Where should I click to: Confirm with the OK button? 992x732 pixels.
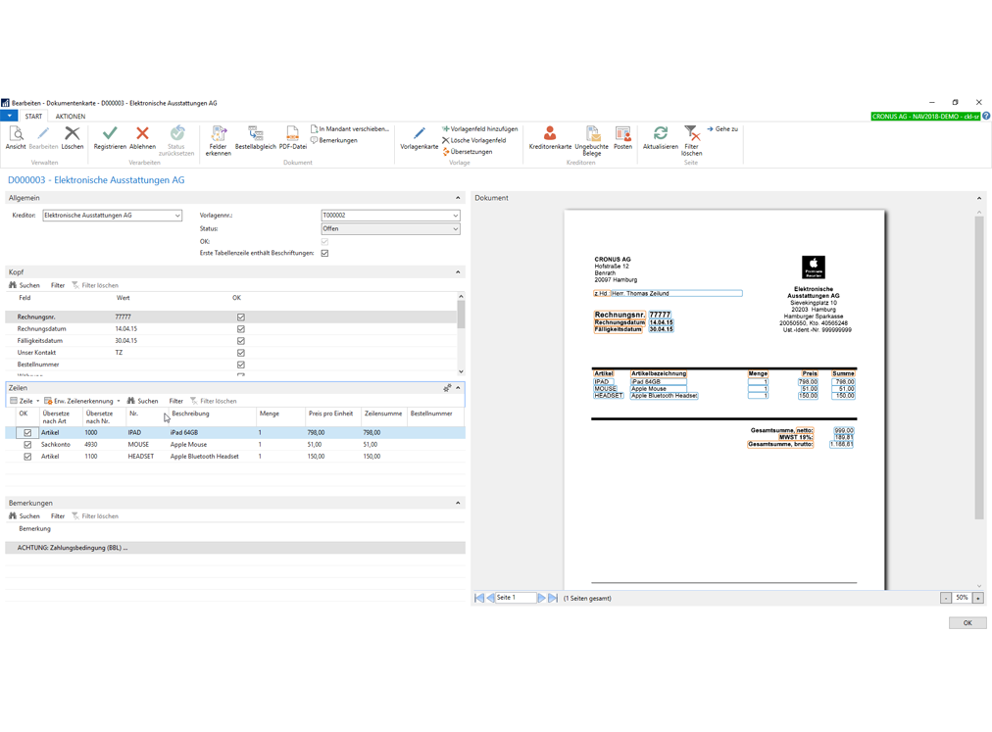coord(967,623)
